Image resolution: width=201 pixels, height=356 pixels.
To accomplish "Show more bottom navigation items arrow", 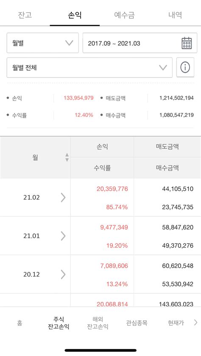I will pos(195,323).
